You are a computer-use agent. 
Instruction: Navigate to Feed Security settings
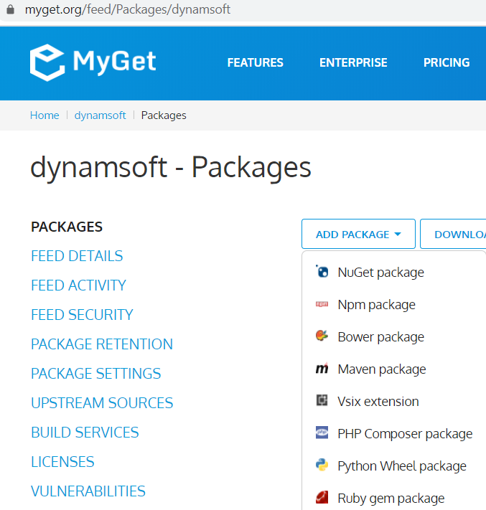tap(82, 315)
